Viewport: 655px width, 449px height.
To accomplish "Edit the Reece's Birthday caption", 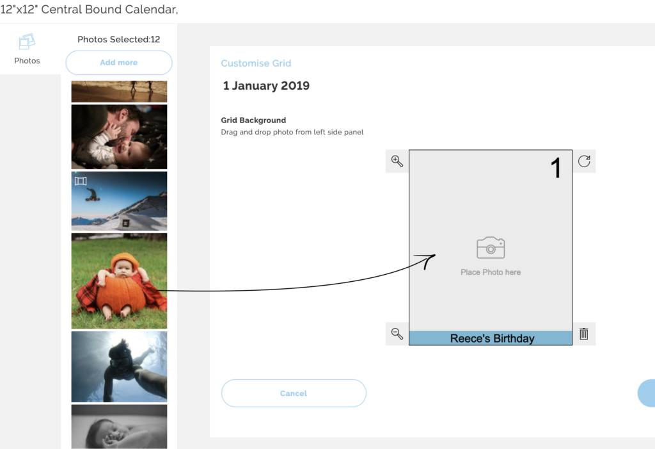I will coord(490,338).
